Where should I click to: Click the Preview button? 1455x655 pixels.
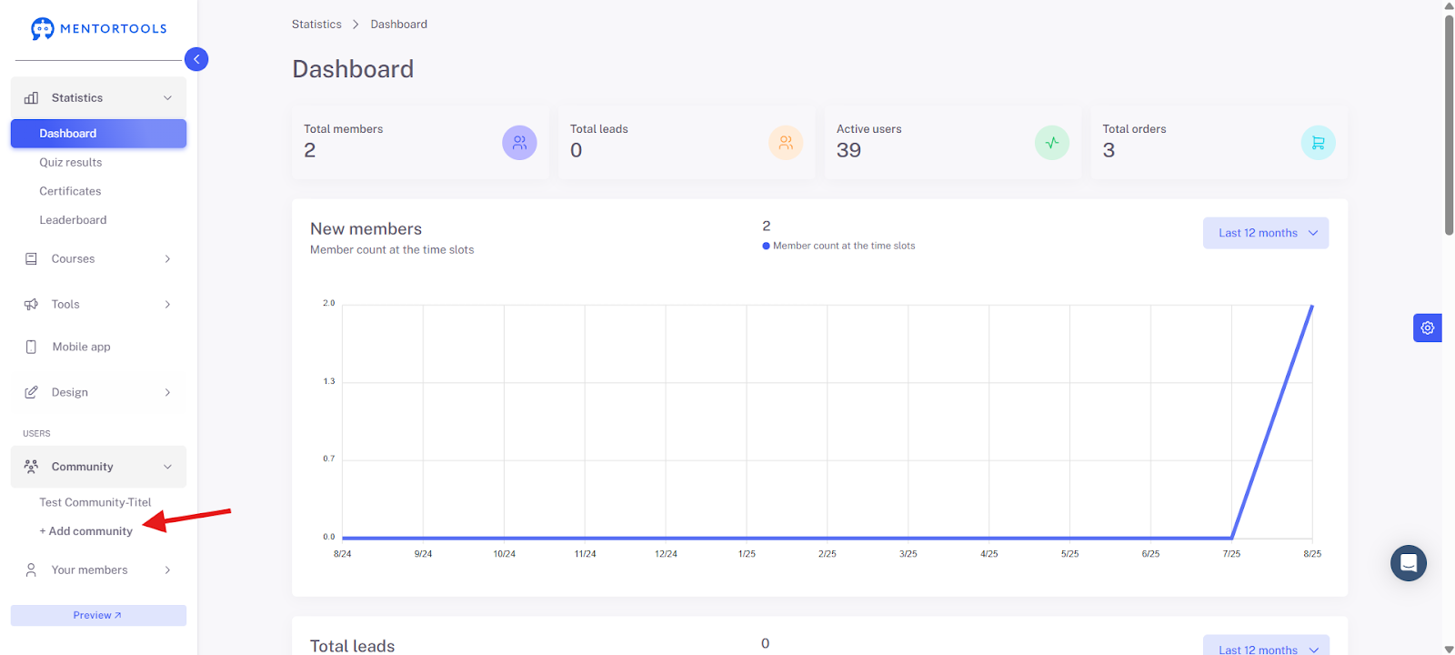coord(98,615)
